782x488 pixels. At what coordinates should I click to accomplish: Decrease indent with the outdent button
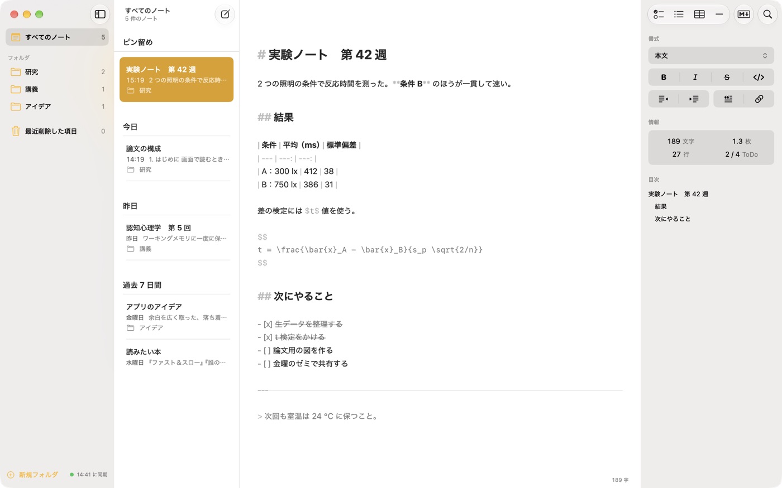663,99
